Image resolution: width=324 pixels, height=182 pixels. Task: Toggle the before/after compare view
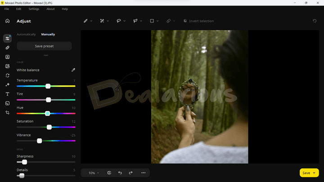click(x=109, y=173)
